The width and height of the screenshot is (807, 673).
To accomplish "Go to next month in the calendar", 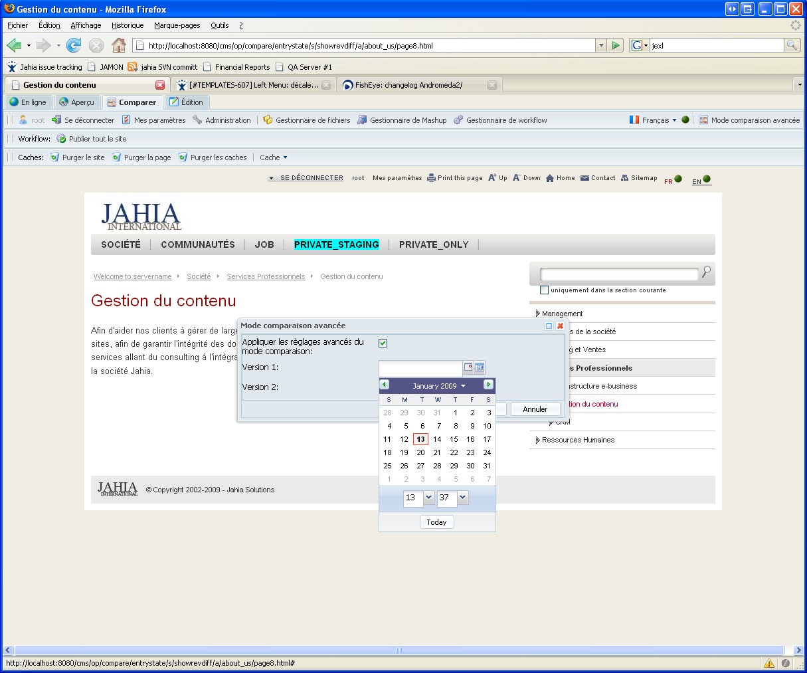I will click(489, 385).
